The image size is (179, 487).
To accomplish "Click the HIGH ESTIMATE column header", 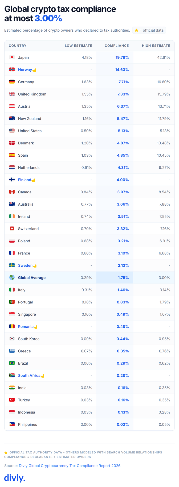I will click(x=156, y=45).
